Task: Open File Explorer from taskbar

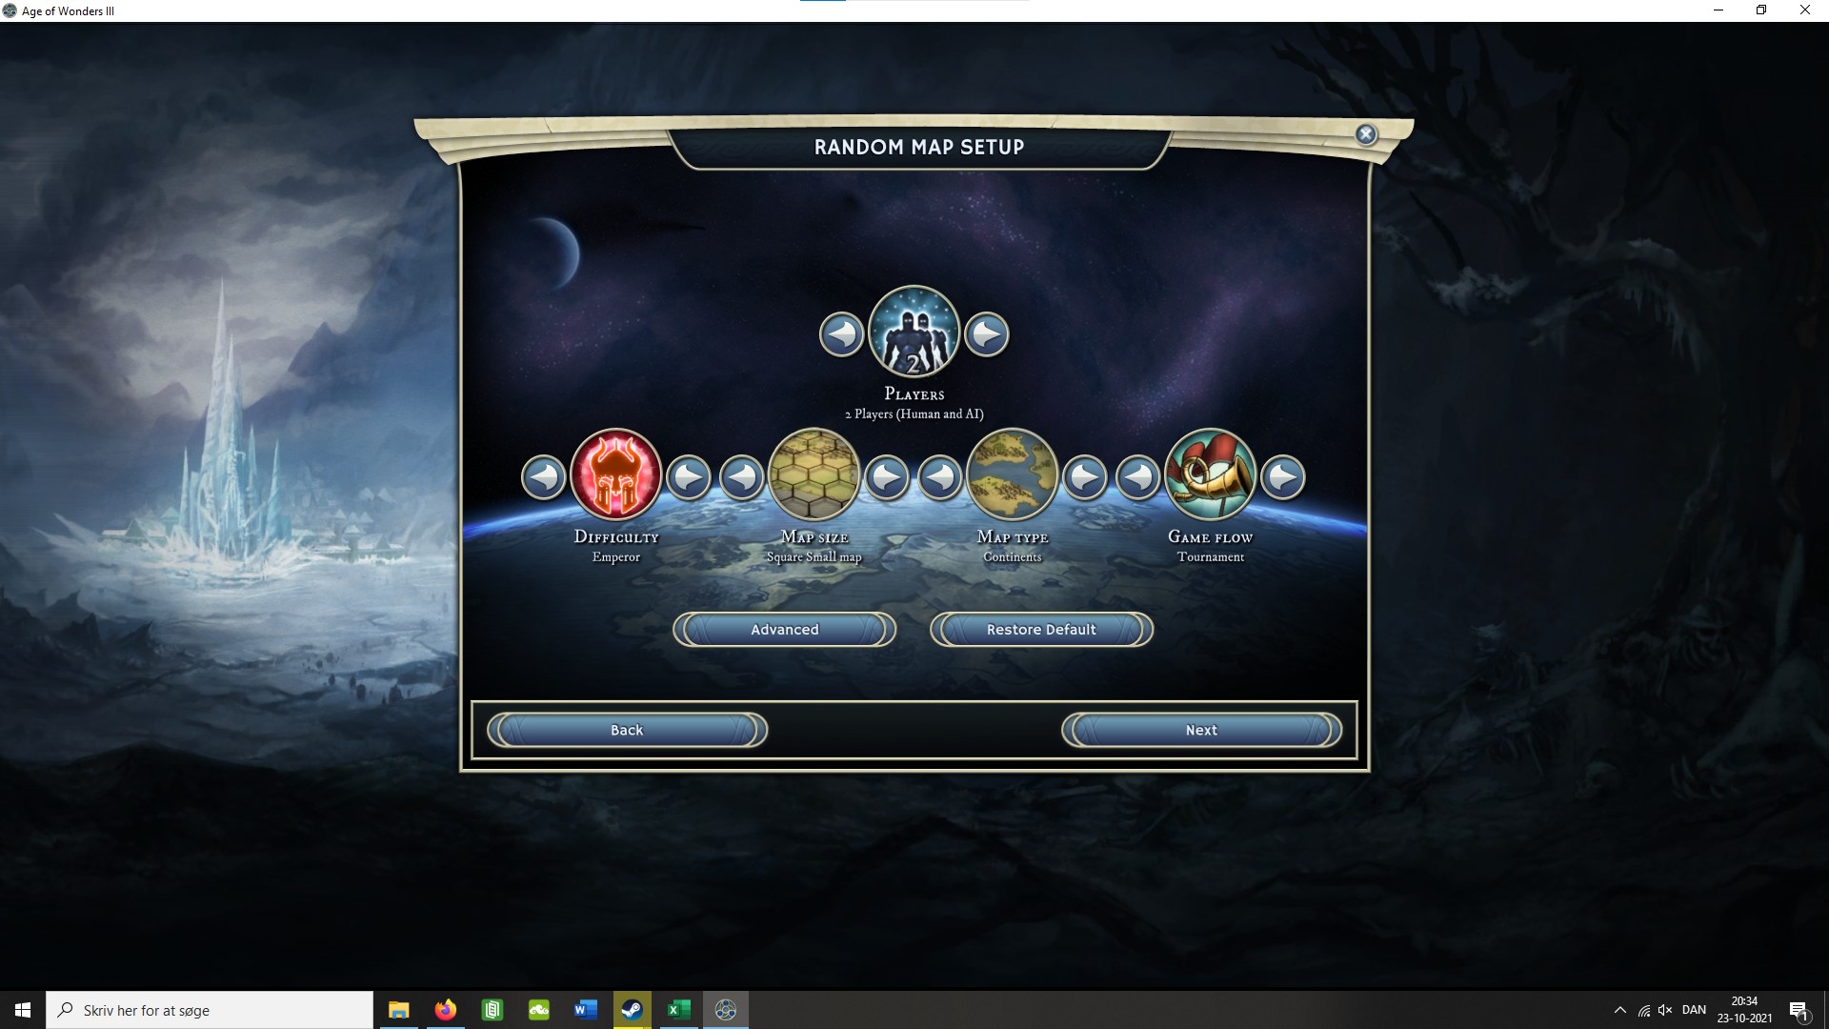Action: (x=399, y=1010)
